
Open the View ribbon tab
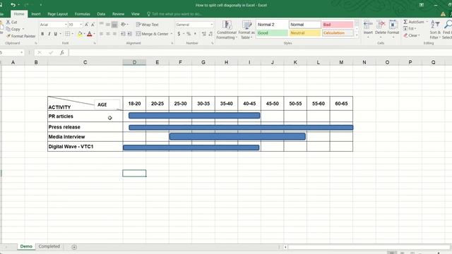pyautogui.click(x=135, y=14)
